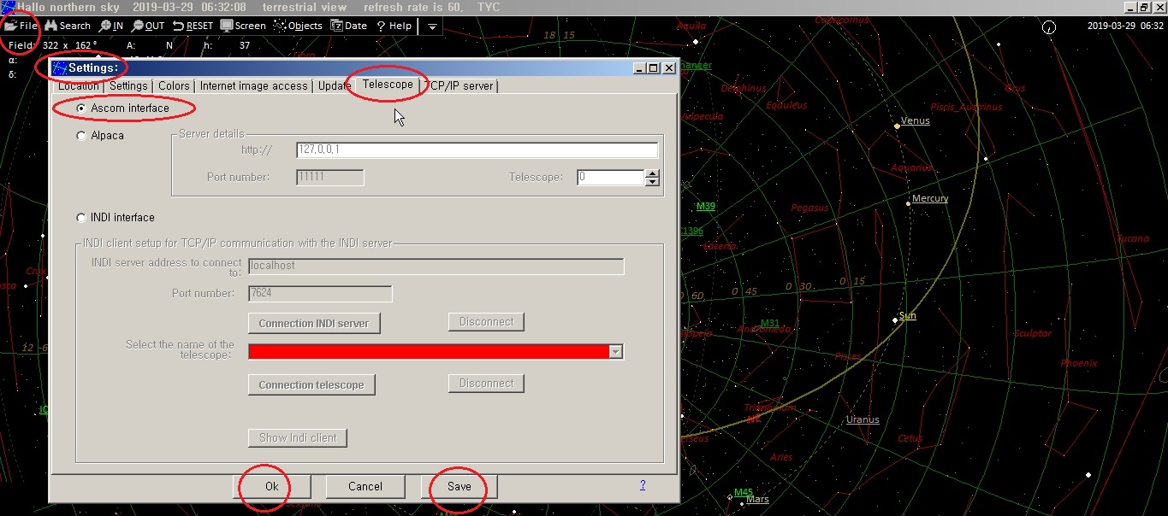
Task: Click RESET view arrow icon
Action: coord(193,26)
